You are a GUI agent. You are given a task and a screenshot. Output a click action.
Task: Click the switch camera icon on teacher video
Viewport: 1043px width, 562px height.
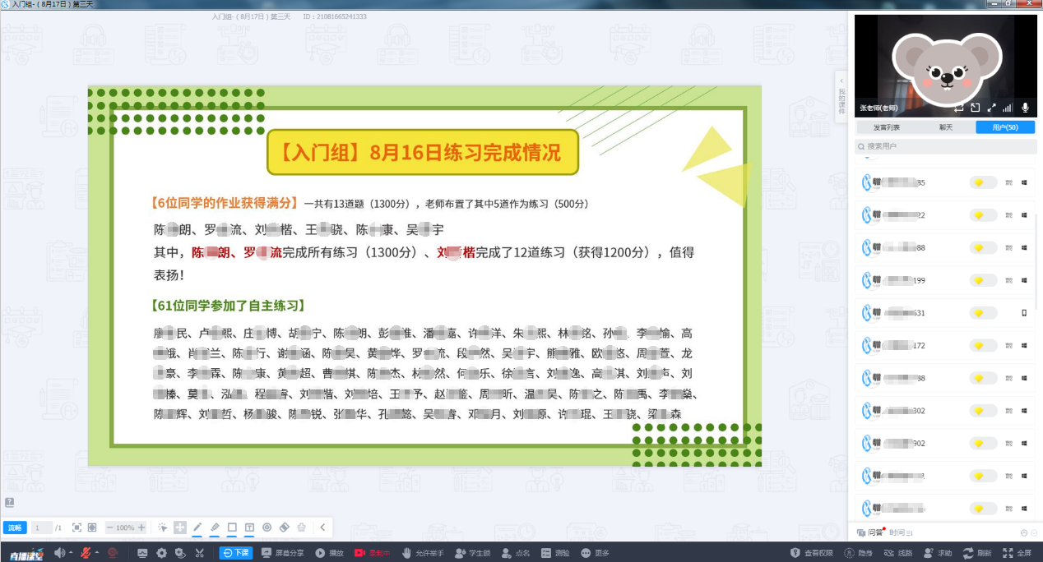point(959,108)
